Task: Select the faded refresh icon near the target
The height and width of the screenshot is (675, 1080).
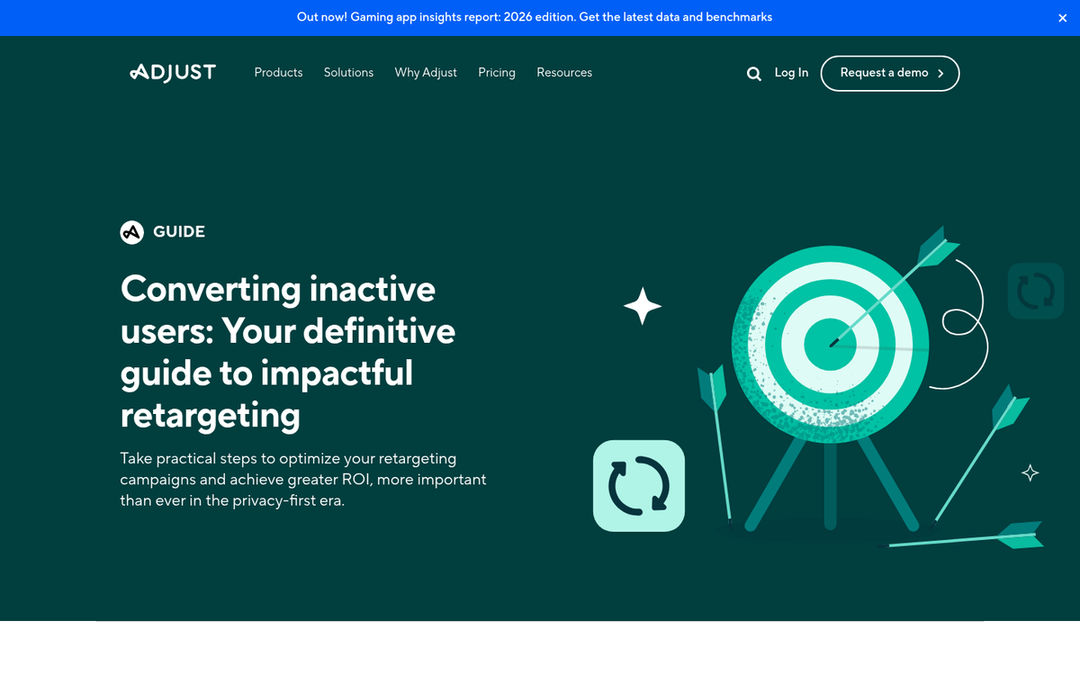Action: click(x=1035, y=291)
